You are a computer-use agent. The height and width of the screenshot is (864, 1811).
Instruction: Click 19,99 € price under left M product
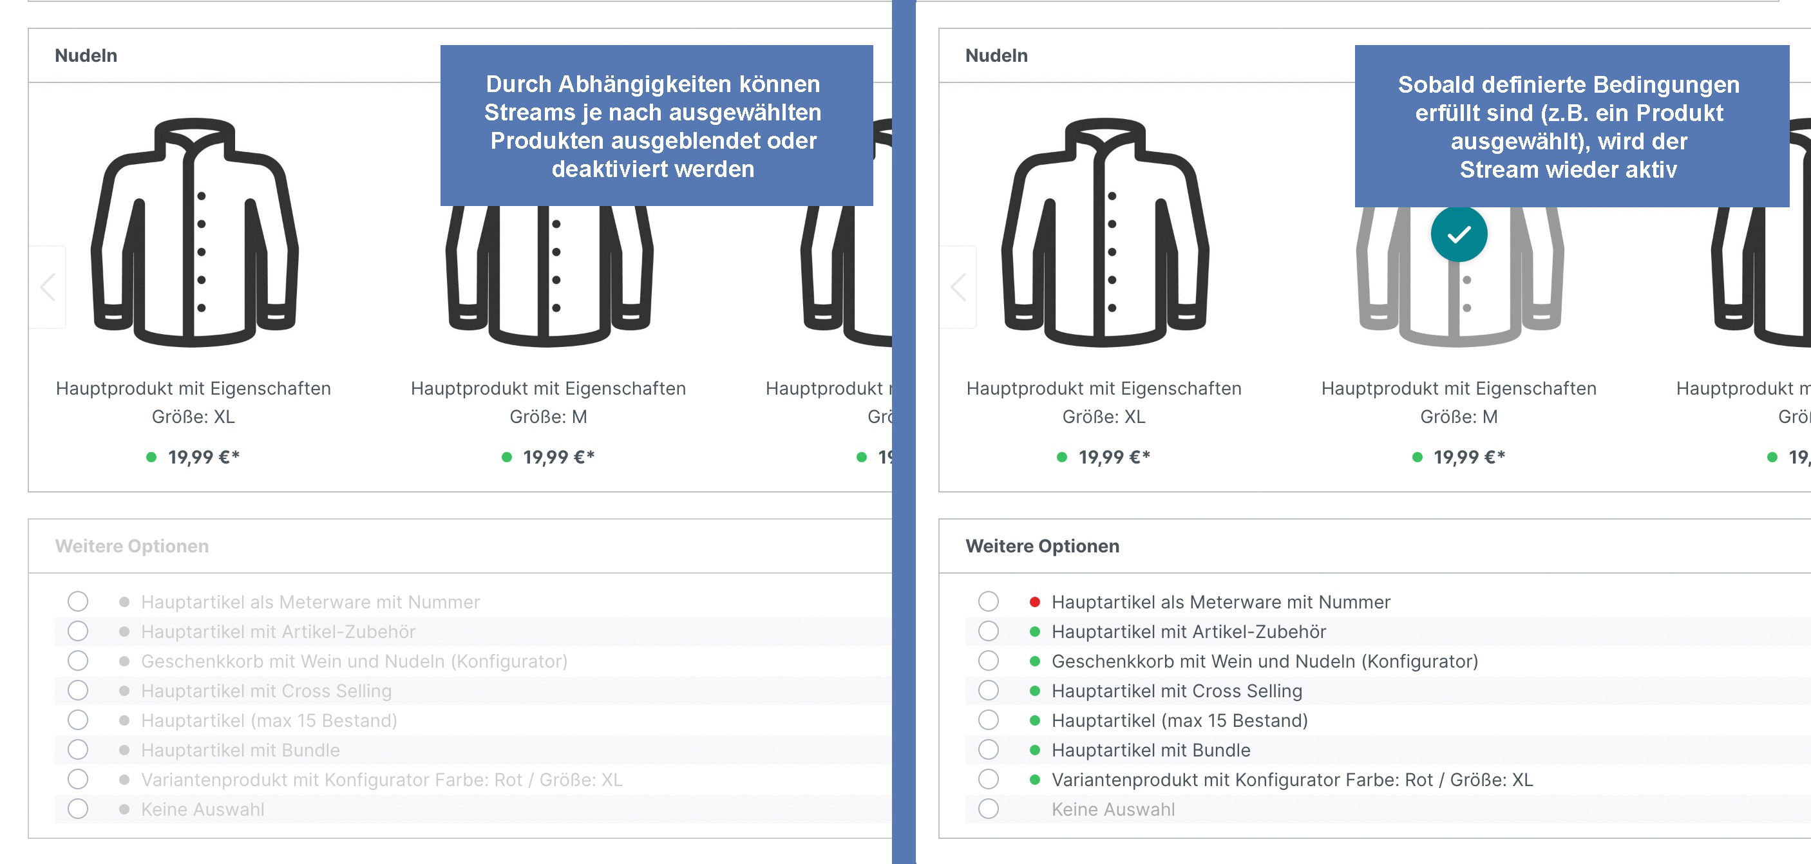pyautogui.click(x=558, y=457)
